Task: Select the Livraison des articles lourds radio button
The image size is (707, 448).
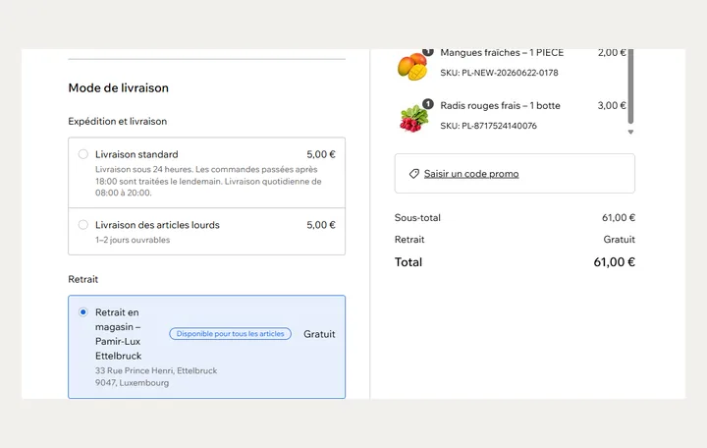Action: pos(82,225)
